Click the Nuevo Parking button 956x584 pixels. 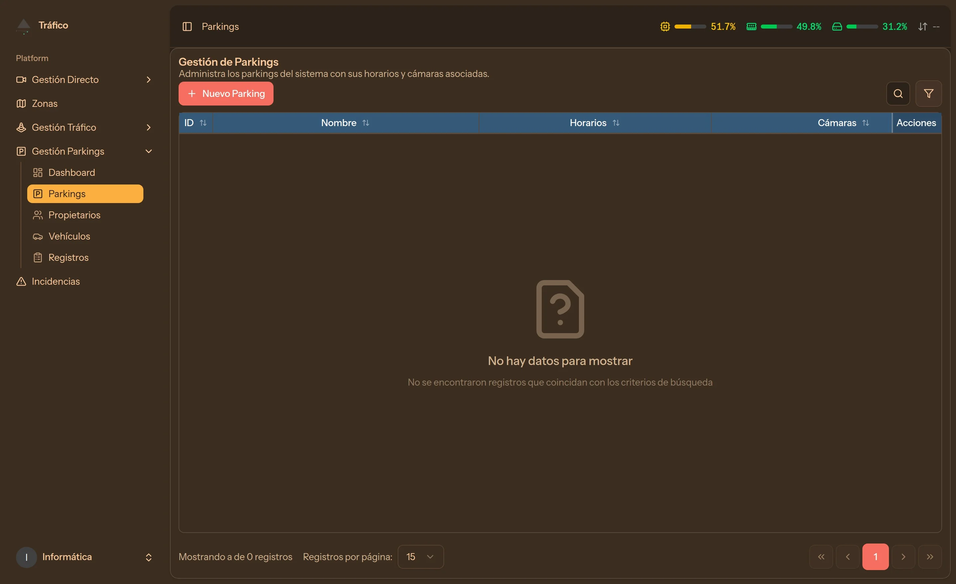(226, 94)
